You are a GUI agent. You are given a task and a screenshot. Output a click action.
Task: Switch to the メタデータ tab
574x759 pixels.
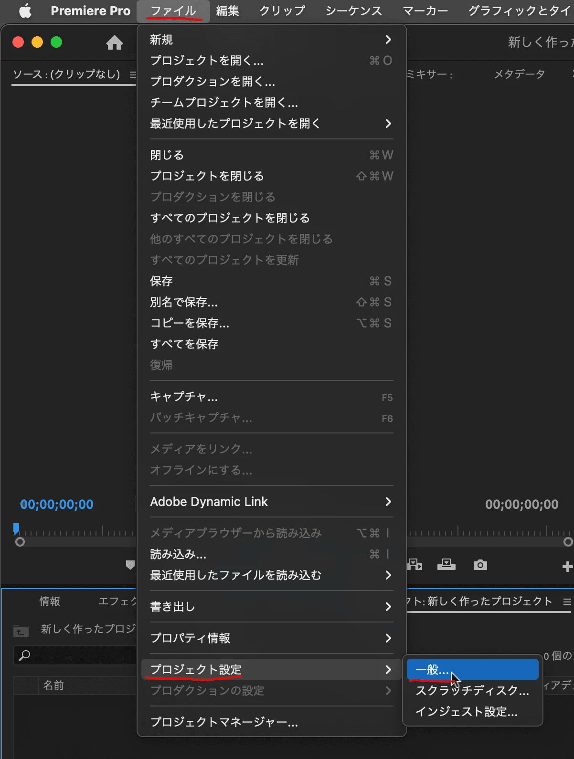(520, 74)
